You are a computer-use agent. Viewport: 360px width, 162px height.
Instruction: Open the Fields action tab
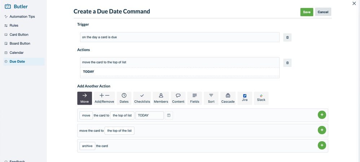(x=195, y=98)
